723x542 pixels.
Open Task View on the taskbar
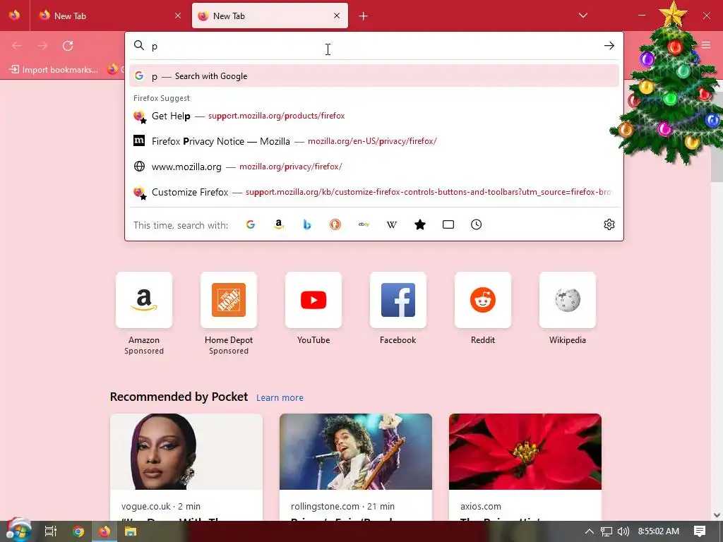(x=51, y=531)
